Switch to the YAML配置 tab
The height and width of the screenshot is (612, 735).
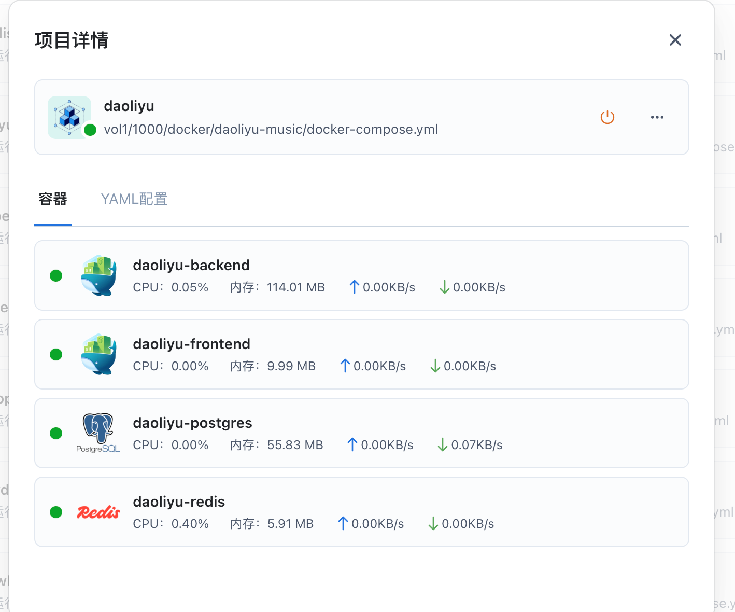tap(134, 199)
